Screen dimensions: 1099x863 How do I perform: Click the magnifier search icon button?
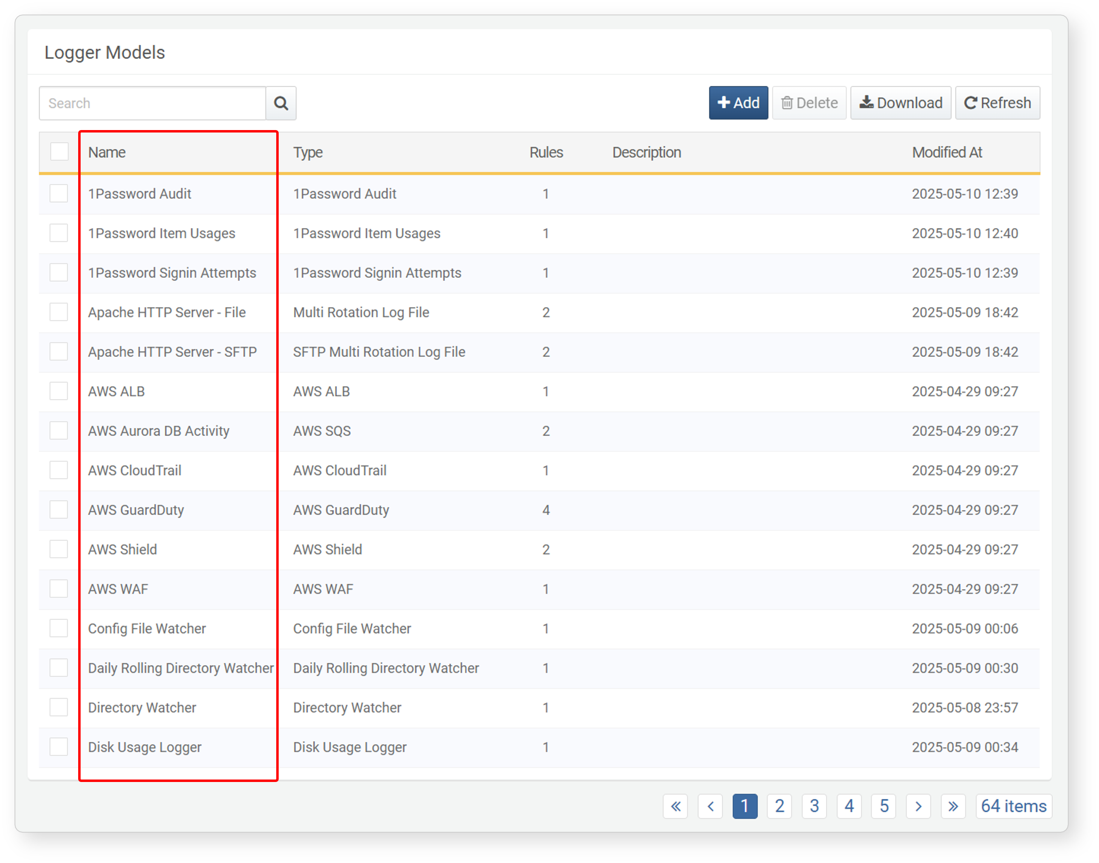pyautogui.click(x=281, y=103)
